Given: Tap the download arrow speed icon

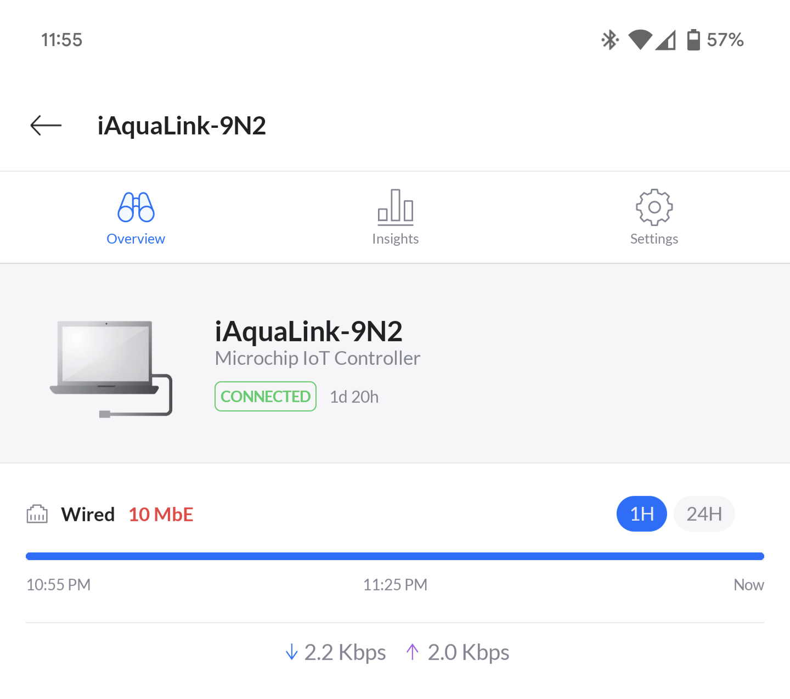Looking at the screenshot, I should click(292, 652).
